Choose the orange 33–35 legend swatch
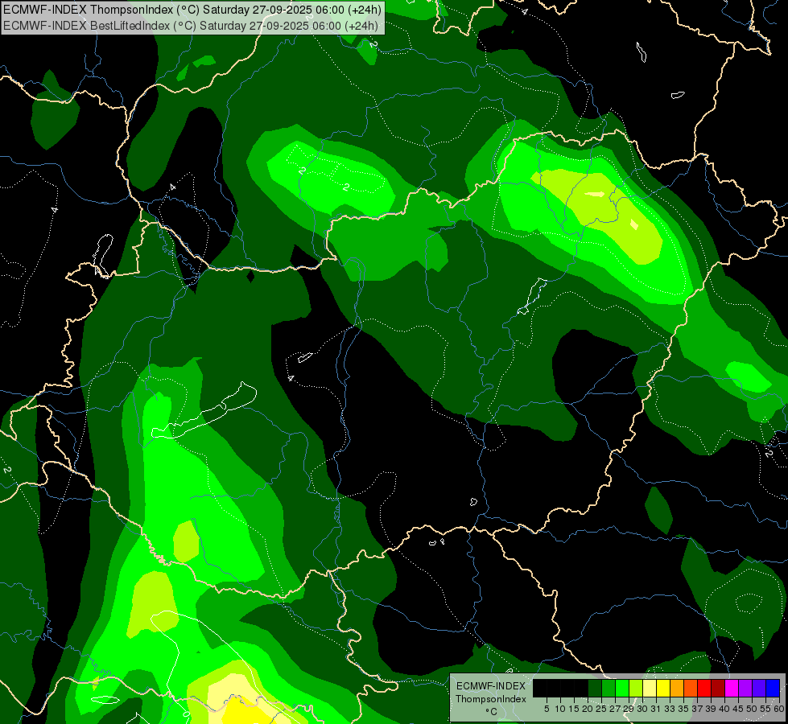788x724 pixels. point(677,688)
